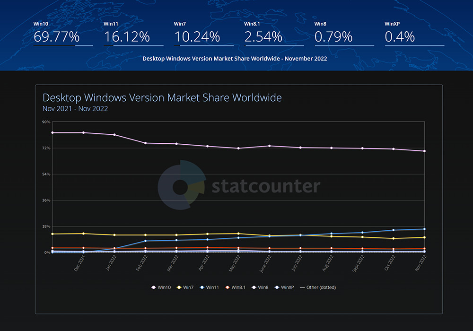The width and height of the screenshot is (473, 331).
Task: Click the Win7 data point for Dec 2021
Action: coord(83,233)
